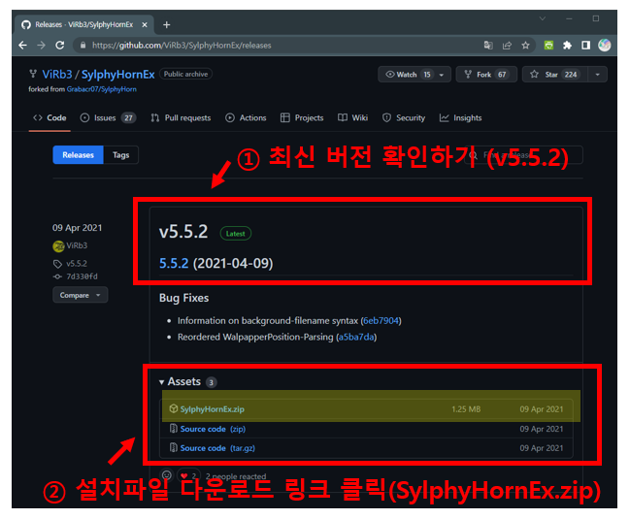Click the Fork button

[486, 75]
